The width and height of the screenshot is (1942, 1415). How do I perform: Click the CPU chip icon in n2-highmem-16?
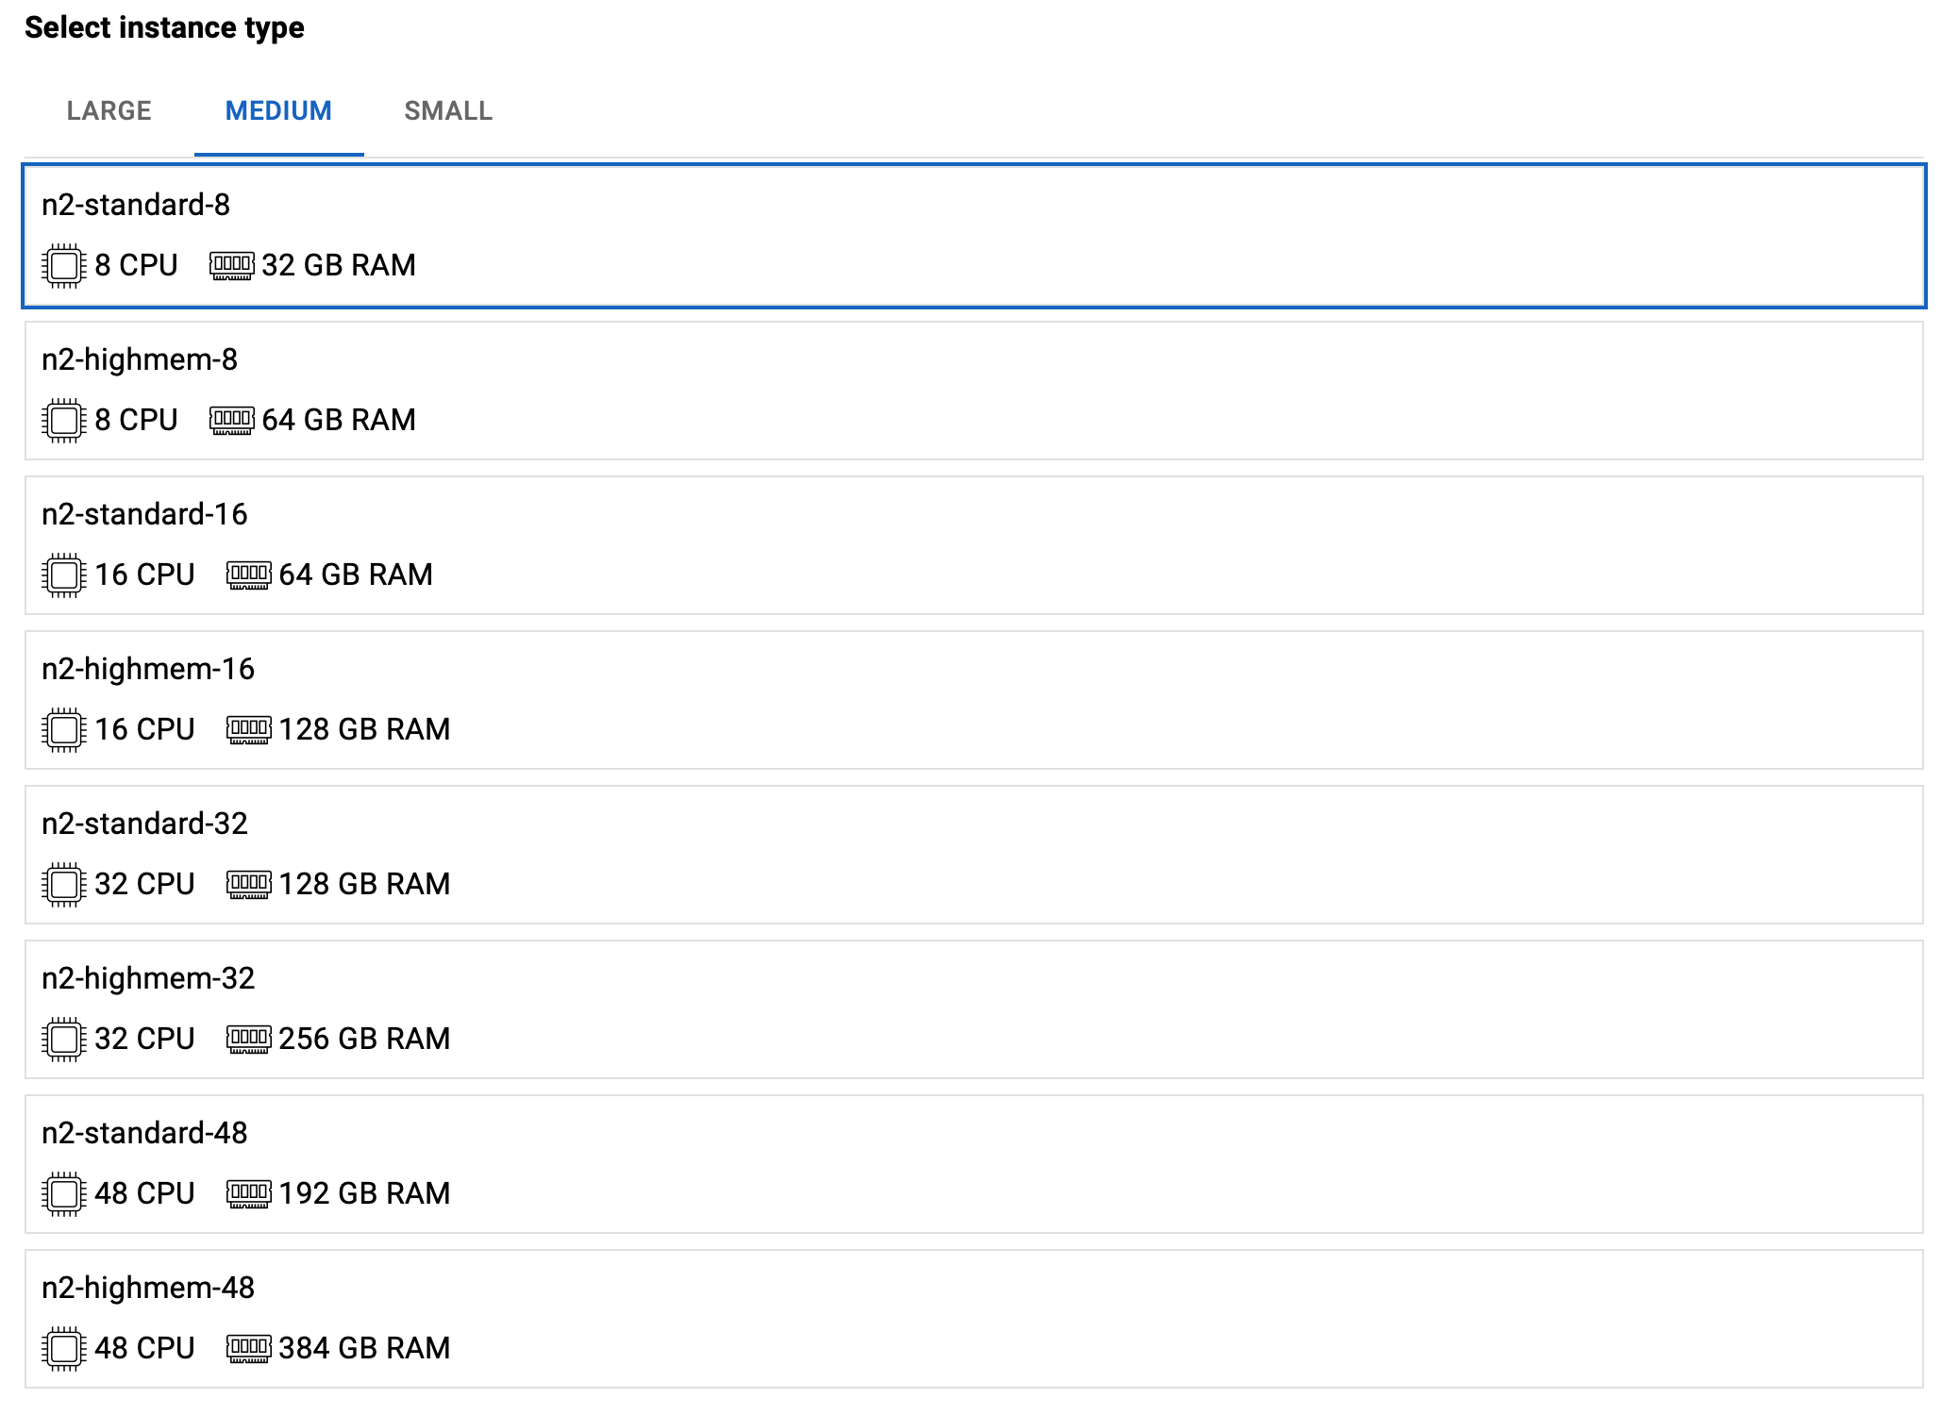coord(64,730)
